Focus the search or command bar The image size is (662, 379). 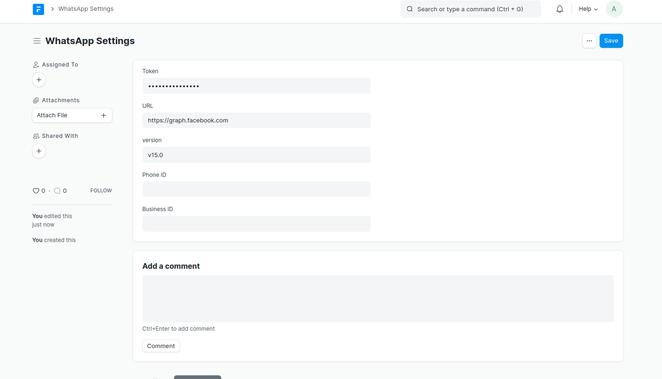[470, 9]
